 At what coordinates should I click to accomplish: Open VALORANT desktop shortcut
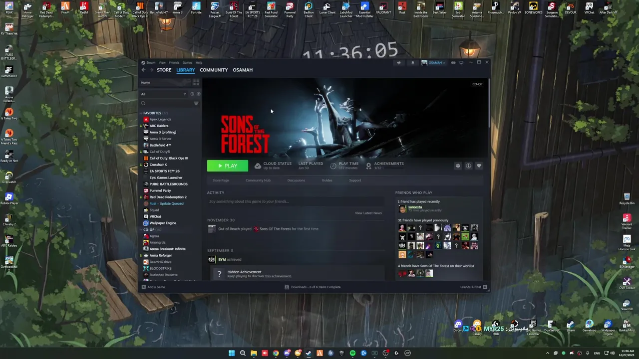click(x=383, y=8)
